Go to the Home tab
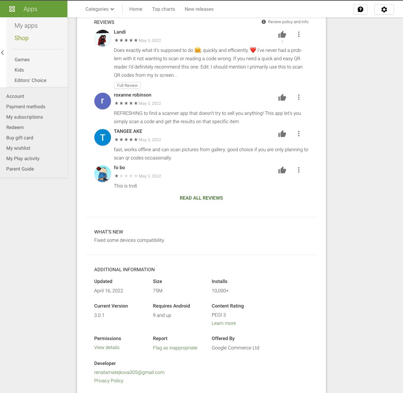The height and width of the screenshot is (393, 403). [136, 9]
